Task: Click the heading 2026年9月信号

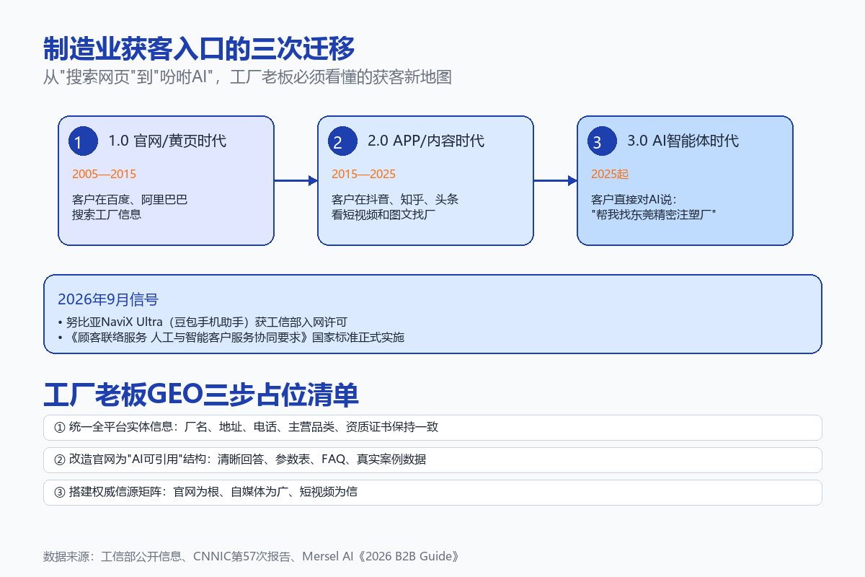Action: point(108,299)
